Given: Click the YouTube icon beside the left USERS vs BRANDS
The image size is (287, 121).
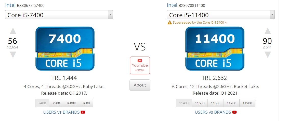Looking at the screenshot, I should click(83, 112).
